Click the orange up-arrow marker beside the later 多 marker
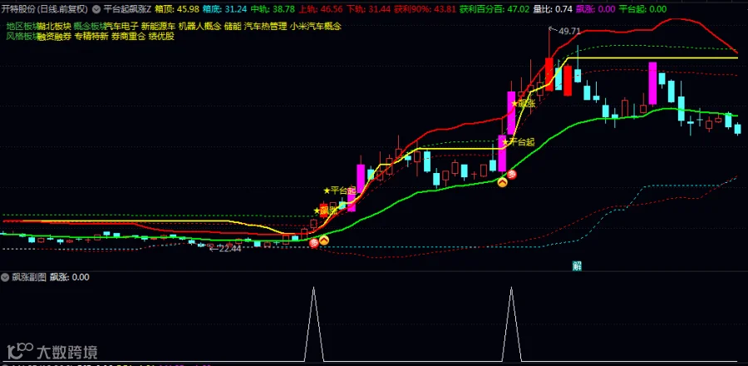 click(502, 182)
